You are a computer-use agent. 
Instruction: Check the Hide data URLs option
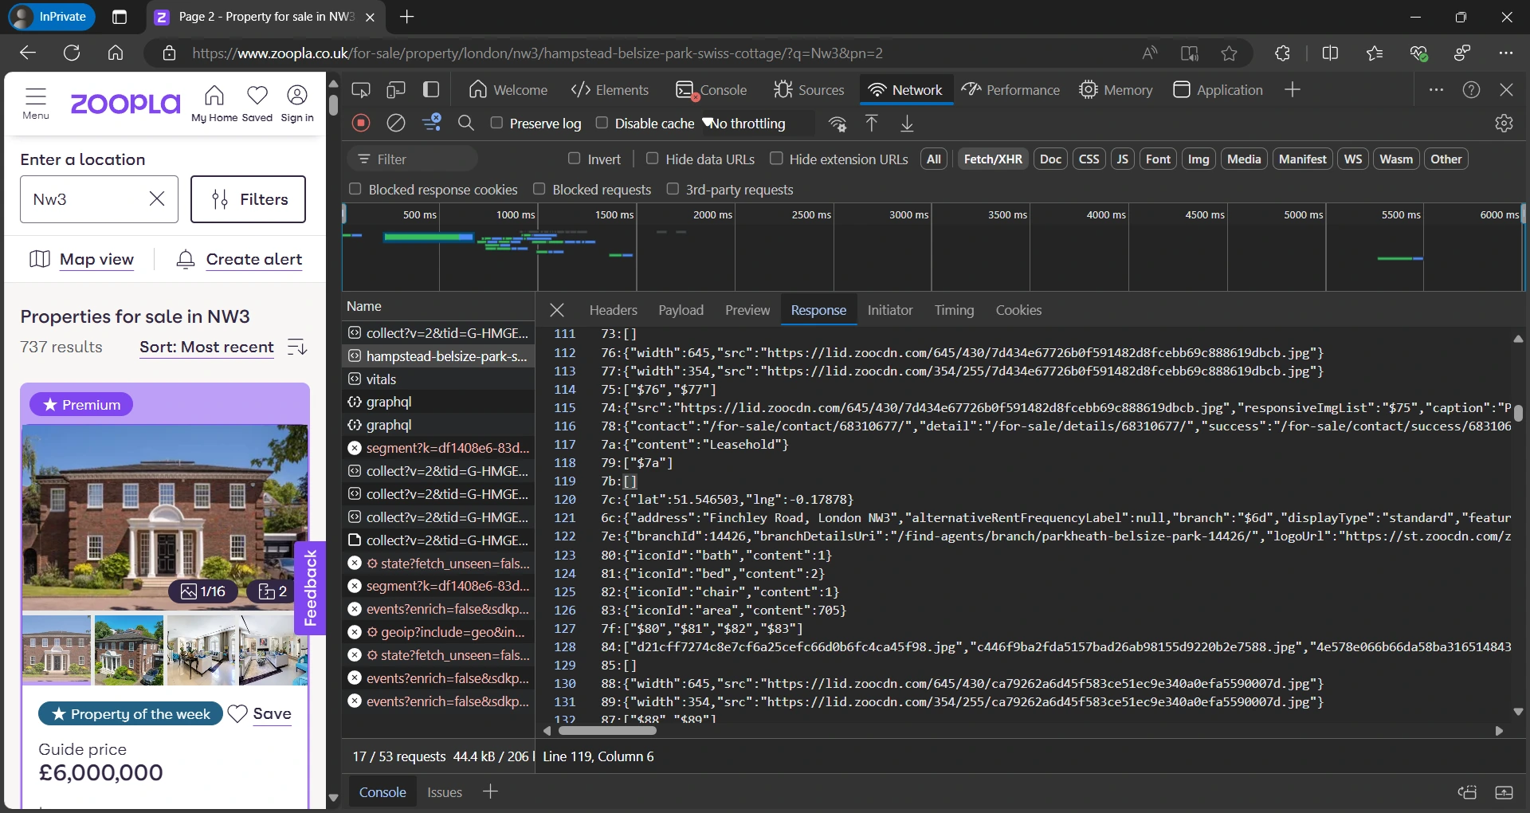[653, 159]
